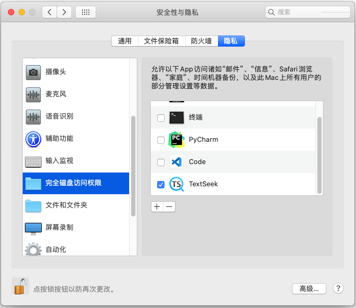Select the keyboard icon for 输入监视

(x=33, y=161)
